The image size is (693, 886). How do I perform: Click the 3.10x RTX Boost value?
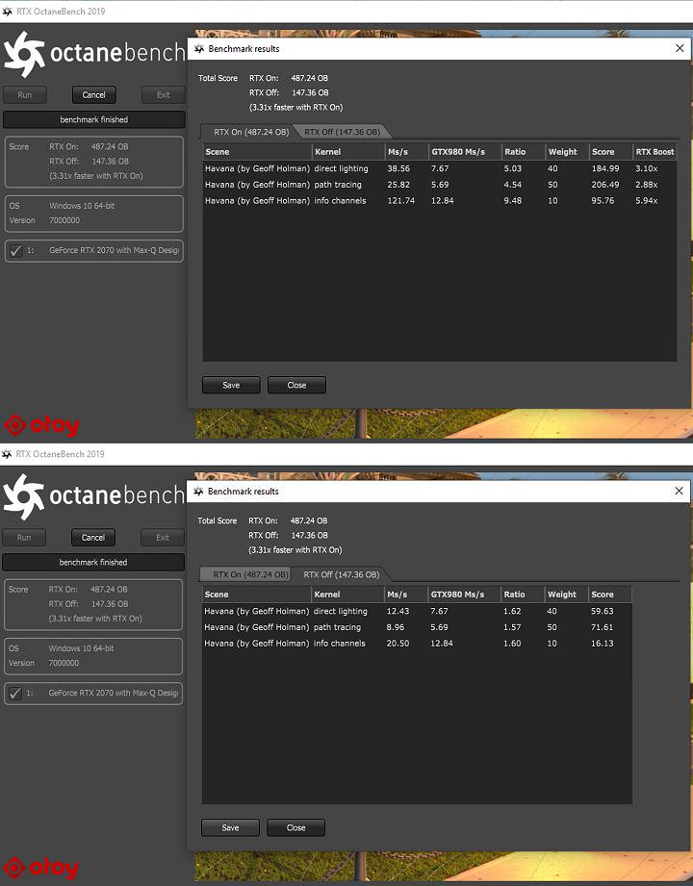tap(646, 168)
